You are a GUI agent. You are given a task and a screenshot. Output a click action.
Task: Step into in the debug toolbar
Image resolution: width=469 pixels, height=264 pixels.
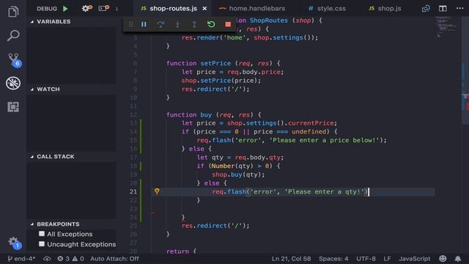click(177, 24)
